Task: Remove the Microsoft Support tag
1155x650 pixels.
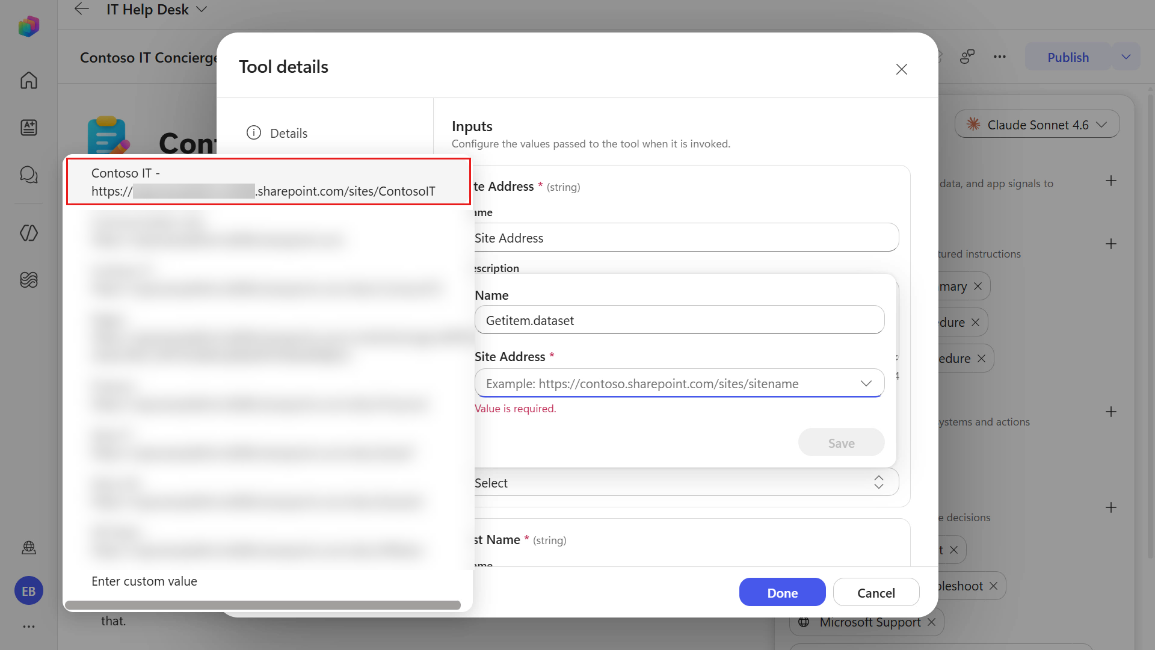Action: tap(931, 622)
